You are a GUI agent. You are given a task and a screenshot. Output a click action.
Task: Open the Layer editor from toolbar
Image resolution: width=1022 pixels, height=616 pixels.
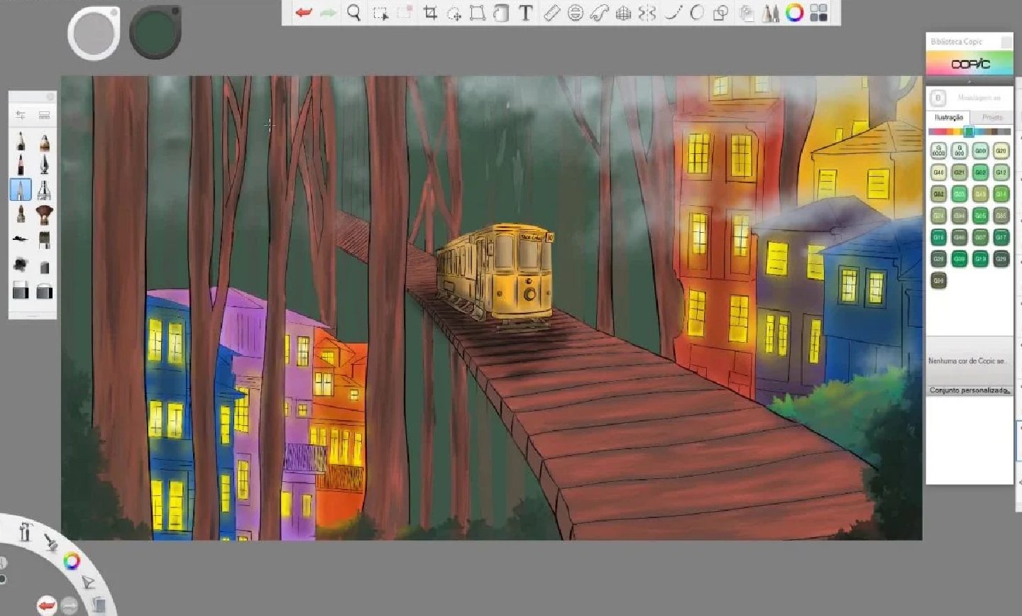coord(747,13)
